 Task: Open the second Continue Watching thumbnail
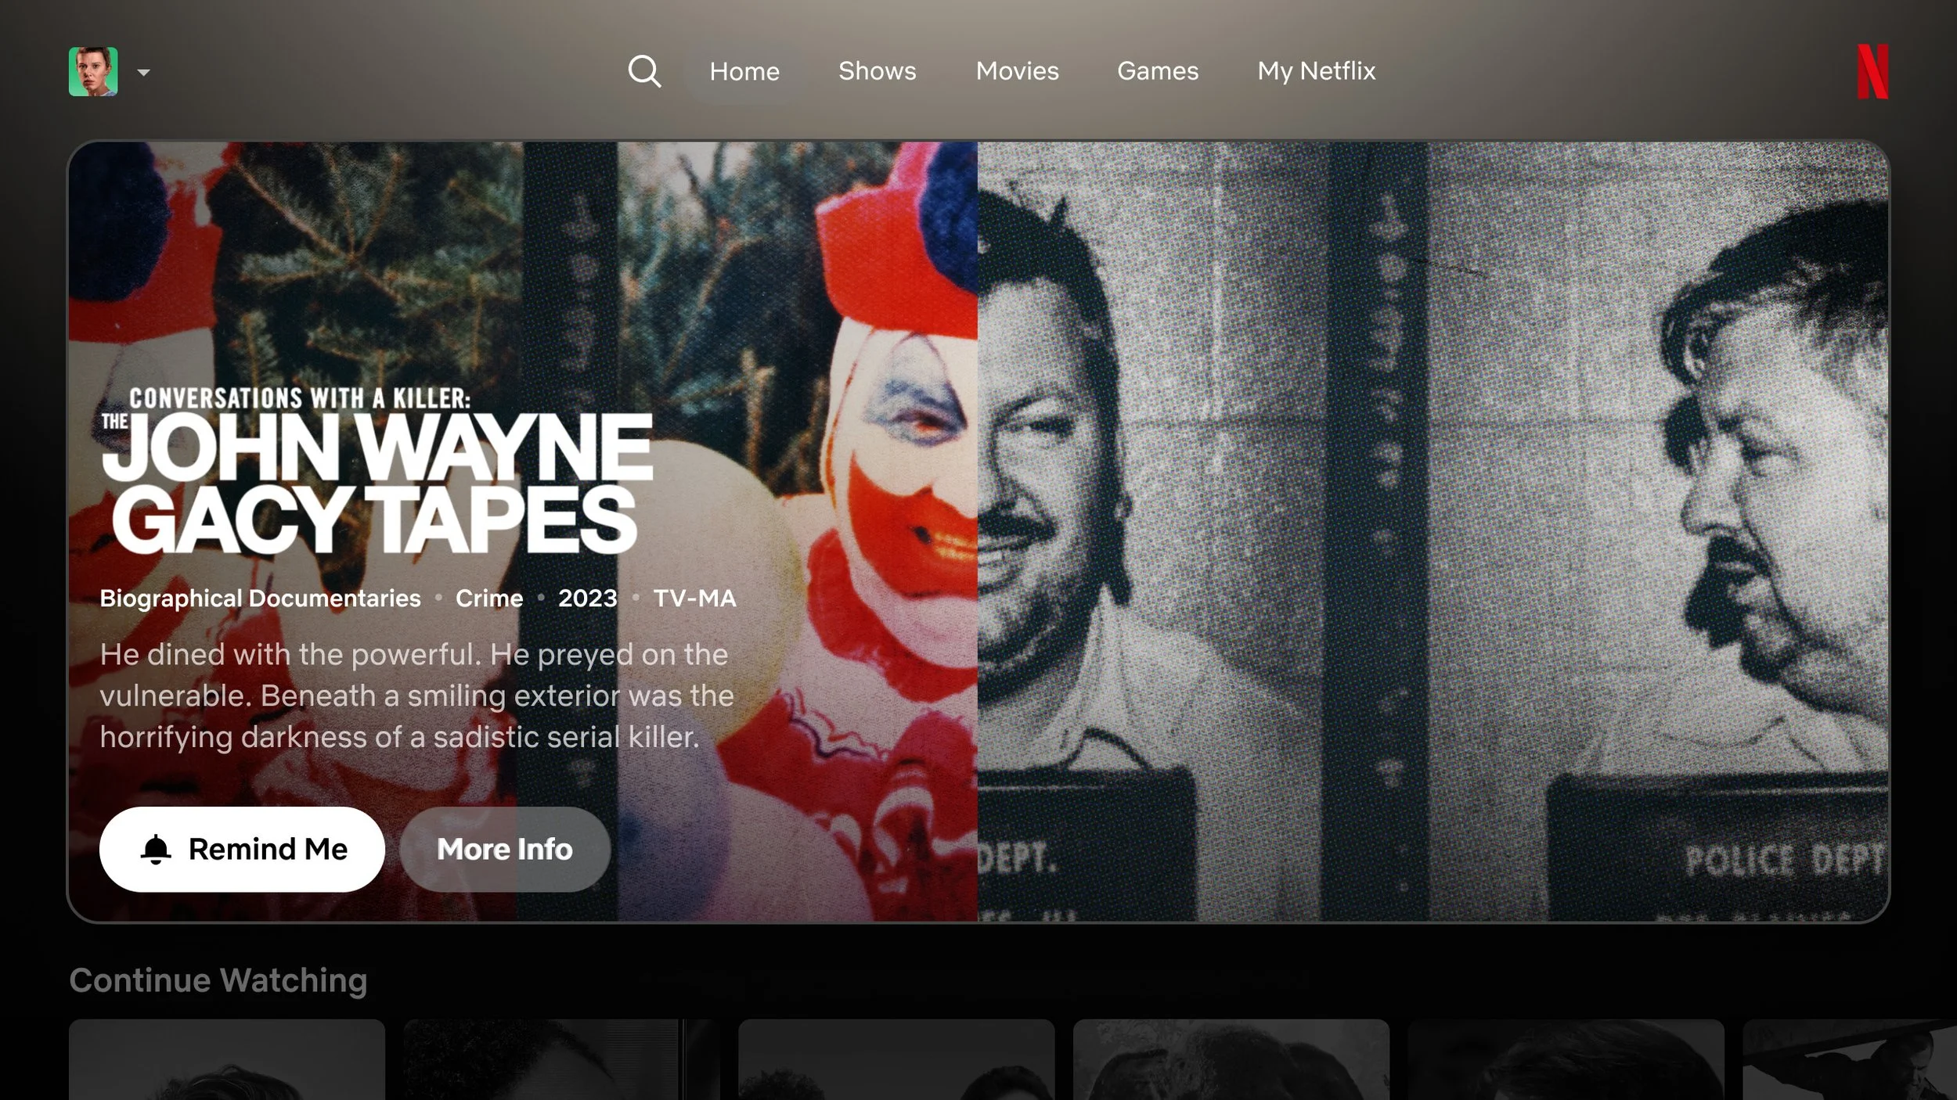(560, 1059)
